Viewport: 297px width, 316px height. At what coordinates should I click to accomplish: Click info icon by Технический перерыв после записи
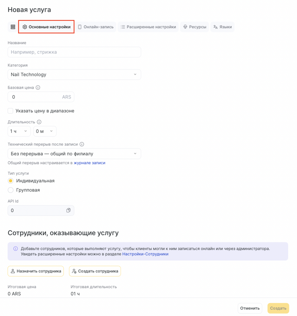82,144
